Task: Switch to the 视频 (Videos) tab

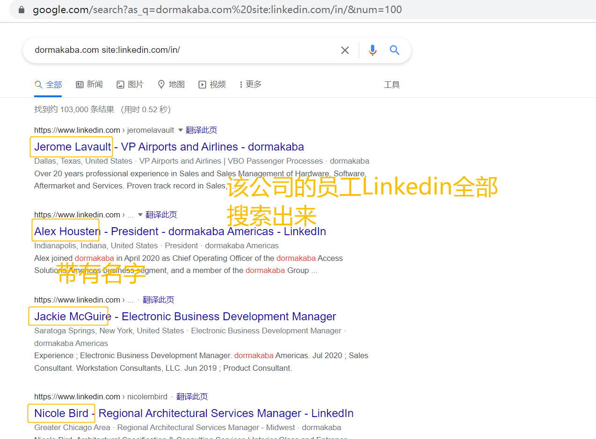Action: coord(212,85)
